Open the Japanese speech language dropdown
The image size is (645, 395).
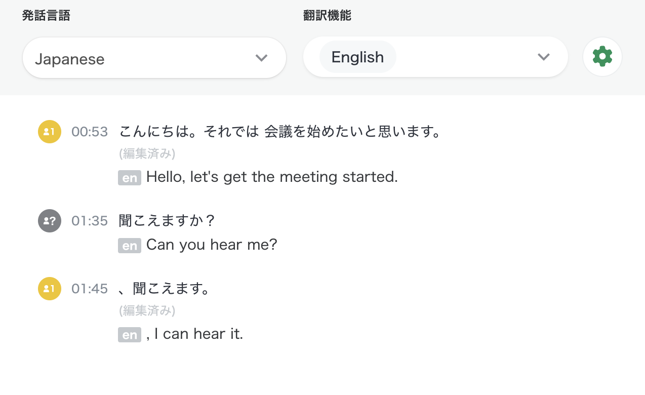pos(154,58)
